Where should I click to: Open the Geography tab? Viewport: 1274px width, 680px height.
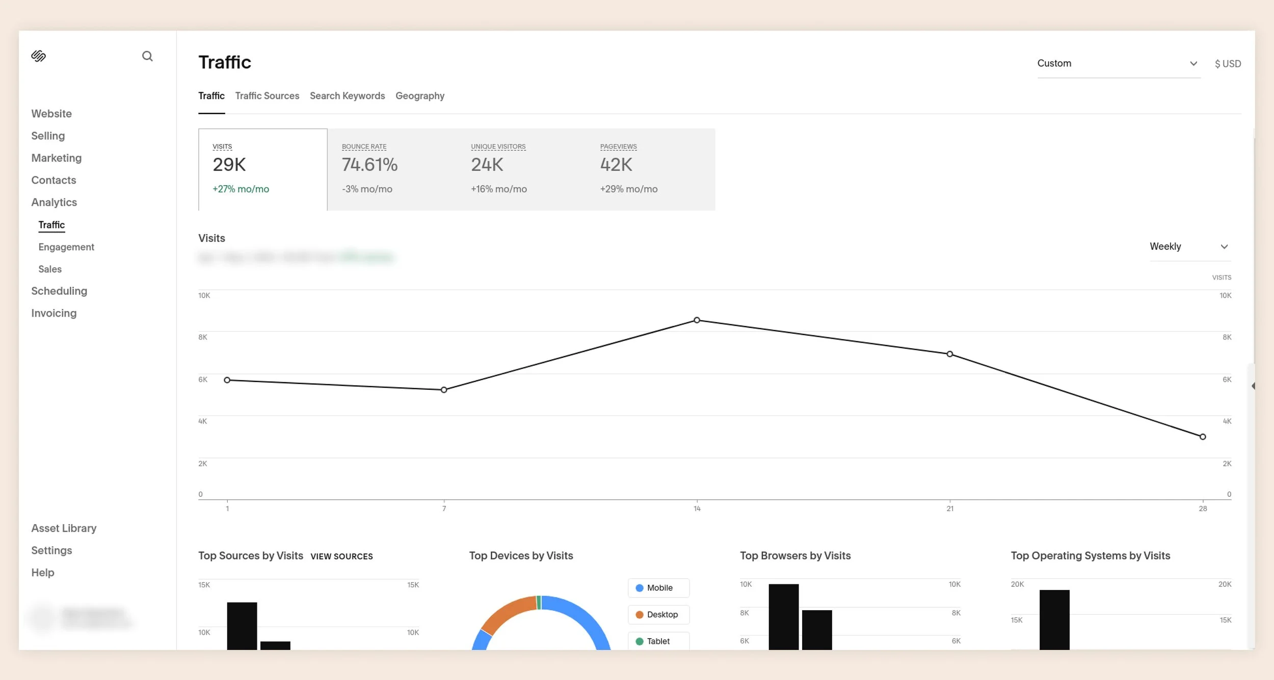click(420, 96)
